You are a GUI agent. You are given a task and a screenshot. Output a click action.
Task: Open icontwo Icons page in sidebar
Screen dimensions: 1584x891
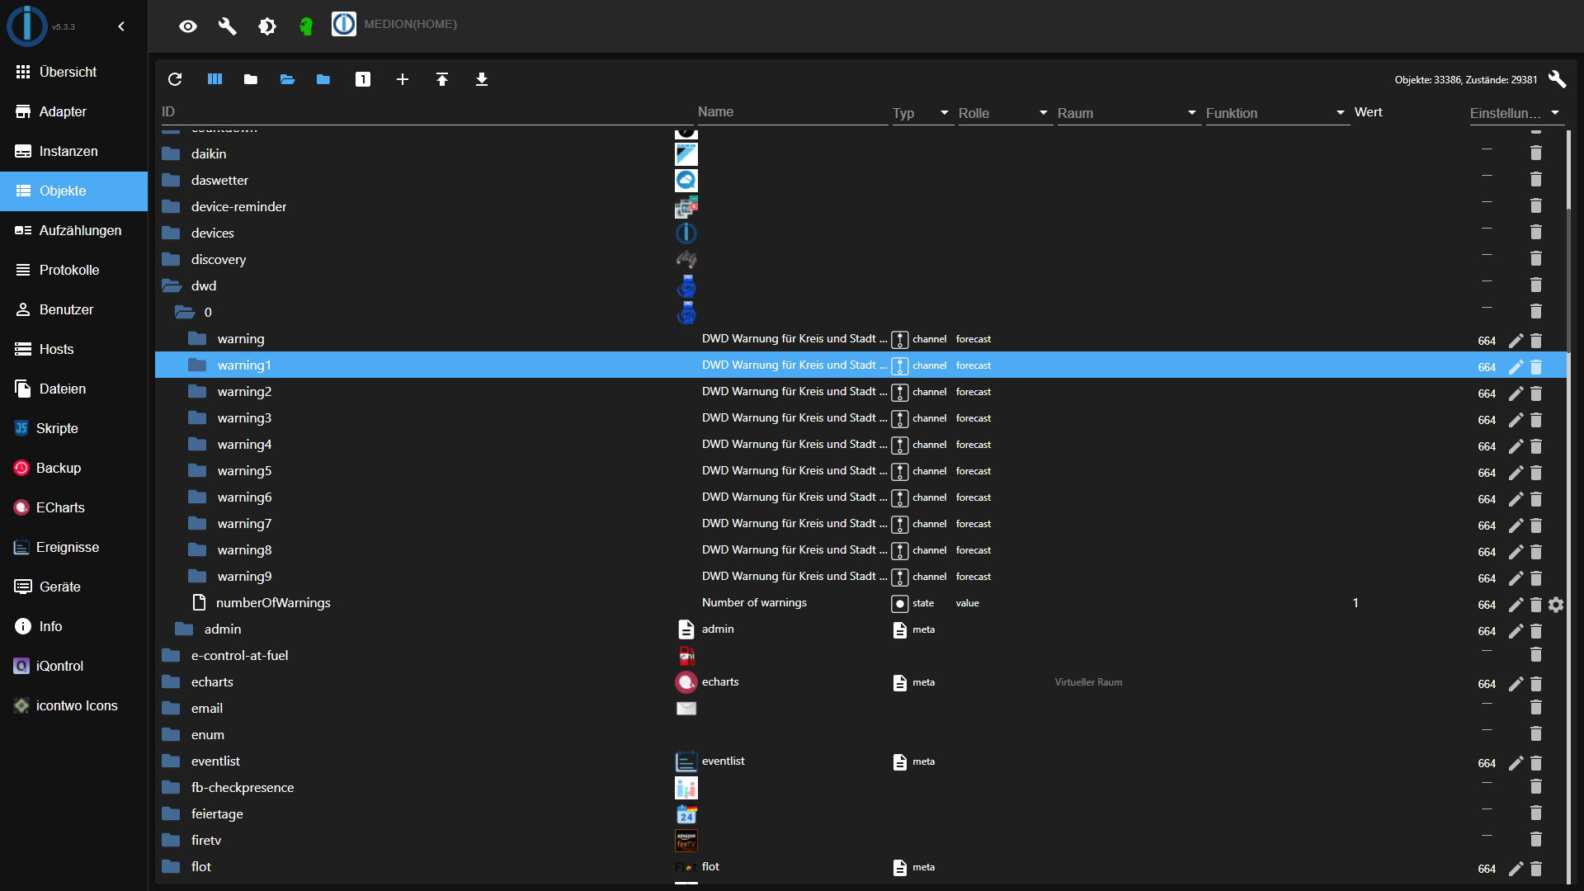pyautogui.click(x=74, y=705)
